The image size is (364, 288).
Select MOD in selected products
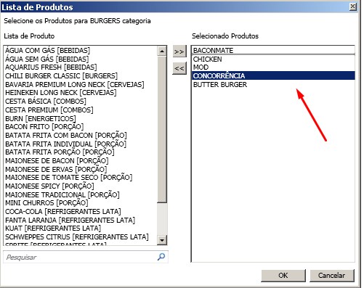pyautogui.click(x=273, y=67)
